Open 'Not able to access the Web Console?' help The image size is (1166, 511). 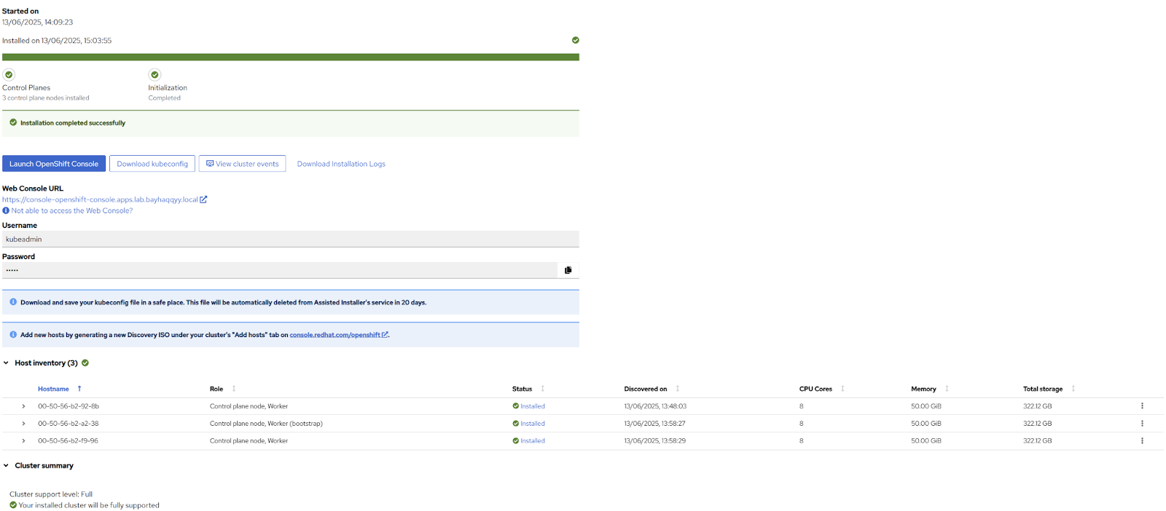point(72,210)
